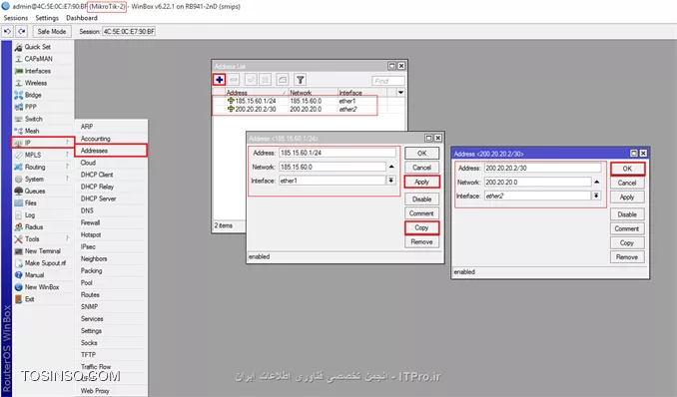Click the redo arrow in the toolbar
The height and width of the screenshot is (397, 677).
(22, 31)
